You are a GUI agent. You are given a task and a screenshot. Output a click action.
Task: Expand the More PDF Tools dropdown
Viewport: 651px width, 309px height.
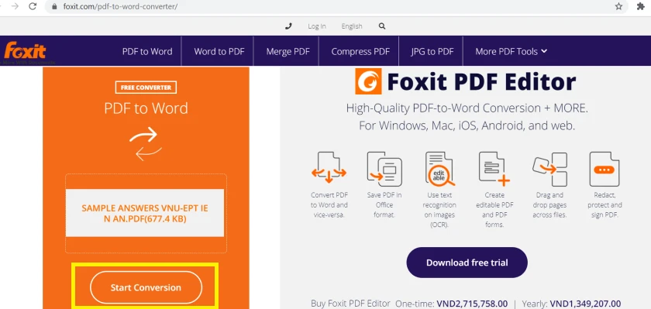511,51
